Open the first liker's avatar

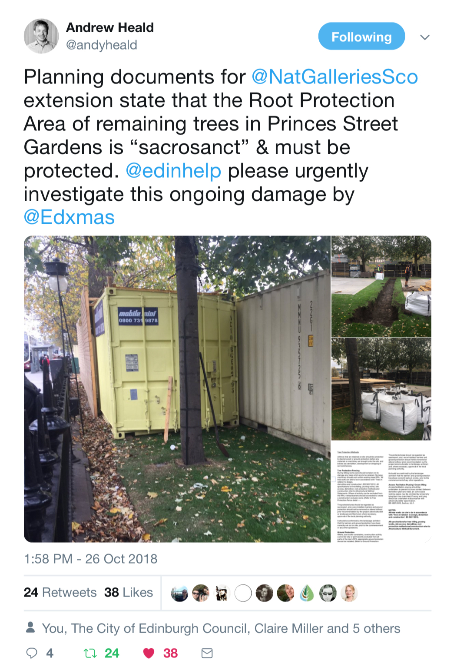coord(179,593)
